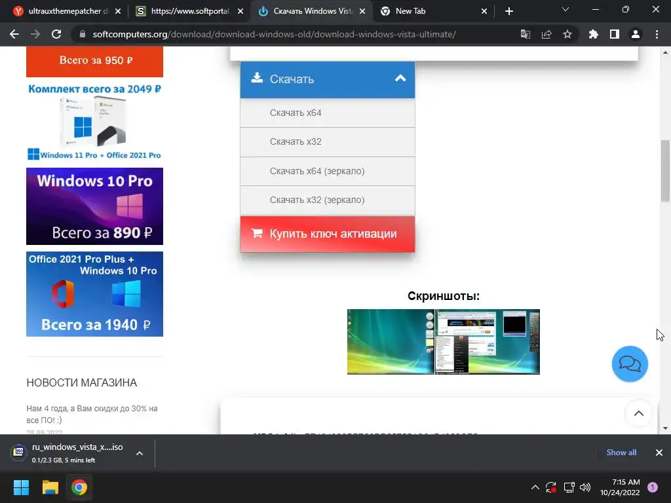Go back to the previous page
The width and height of the screenshot is (671, 503).
14,34
